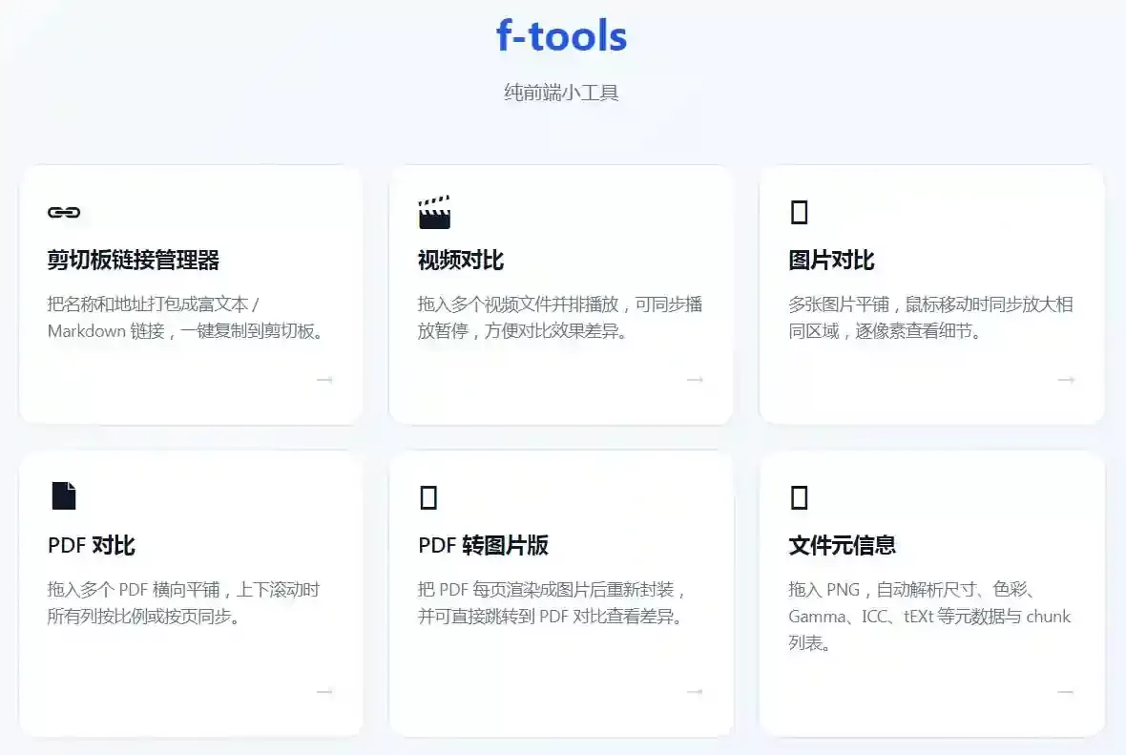Click the chain link icon on clipboard manager card

pos(64,212)
